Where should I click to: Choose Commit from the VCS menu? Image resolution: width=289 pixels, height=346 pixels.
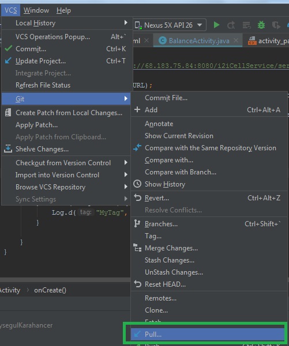(67, 49)
